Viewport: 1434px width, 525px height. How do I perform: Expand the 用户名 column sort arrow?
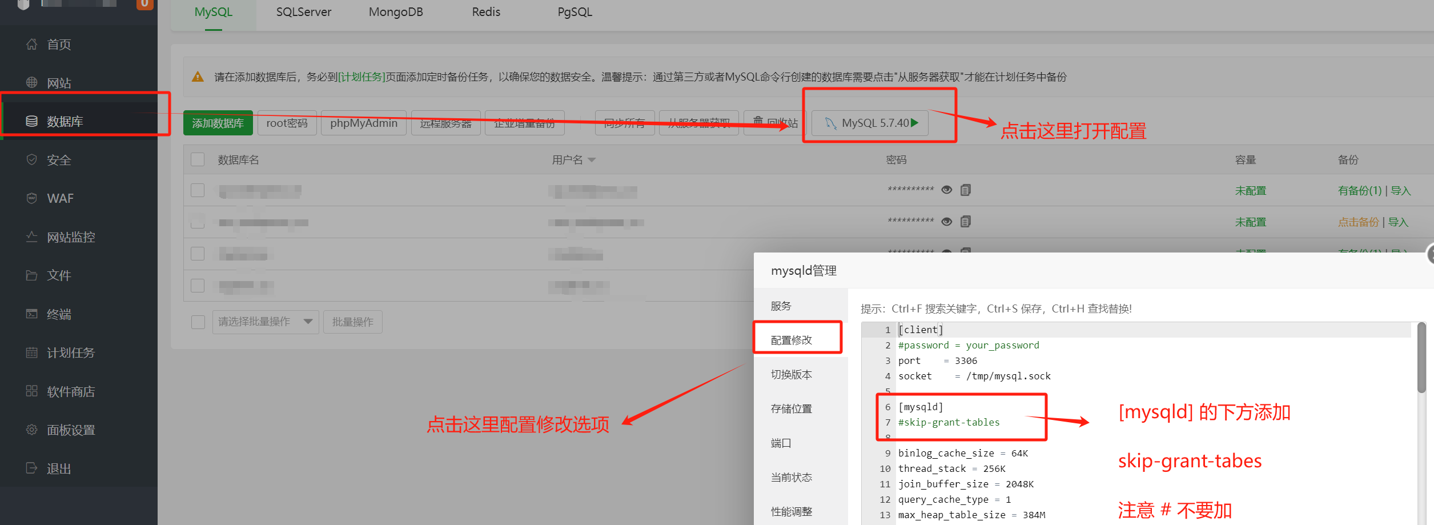[x=592, y=160]
